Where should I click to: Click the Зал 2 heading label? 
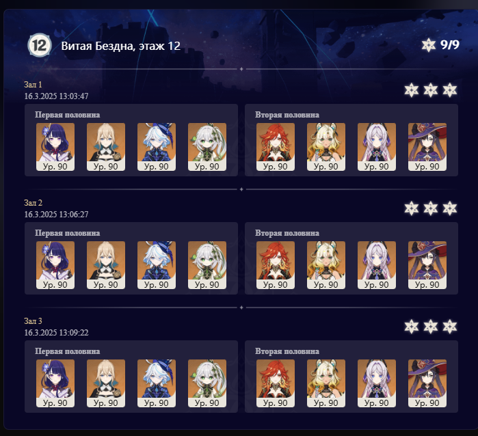pyautogui.click(x=34, y=202)
